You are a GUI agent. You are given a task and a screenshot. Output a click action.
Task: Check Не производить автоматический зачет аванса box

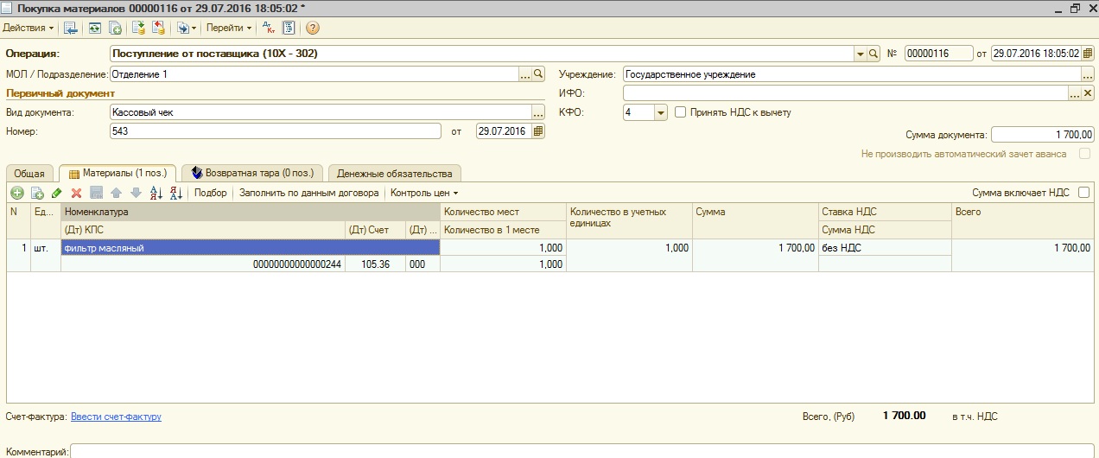click(1083, 154)
